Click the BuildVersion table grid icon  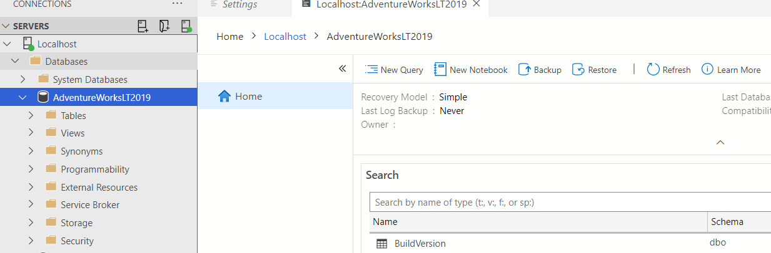pos(382,244)
